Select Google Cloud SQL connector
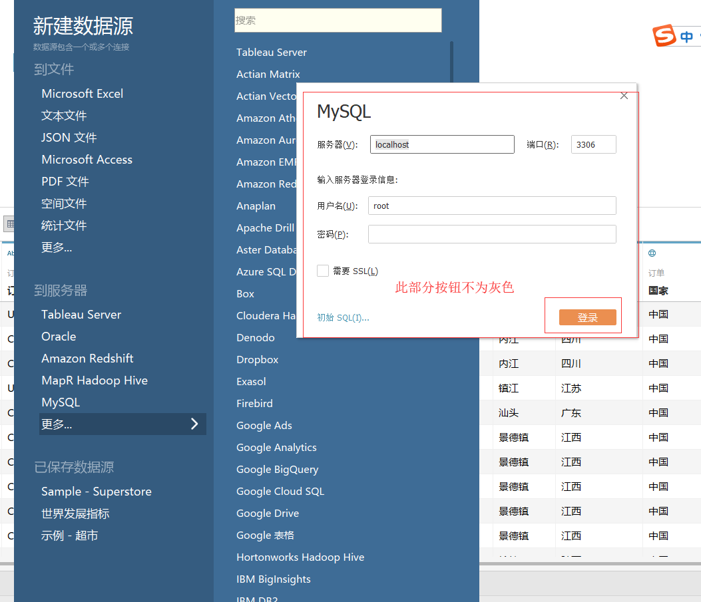 (280, 492)
